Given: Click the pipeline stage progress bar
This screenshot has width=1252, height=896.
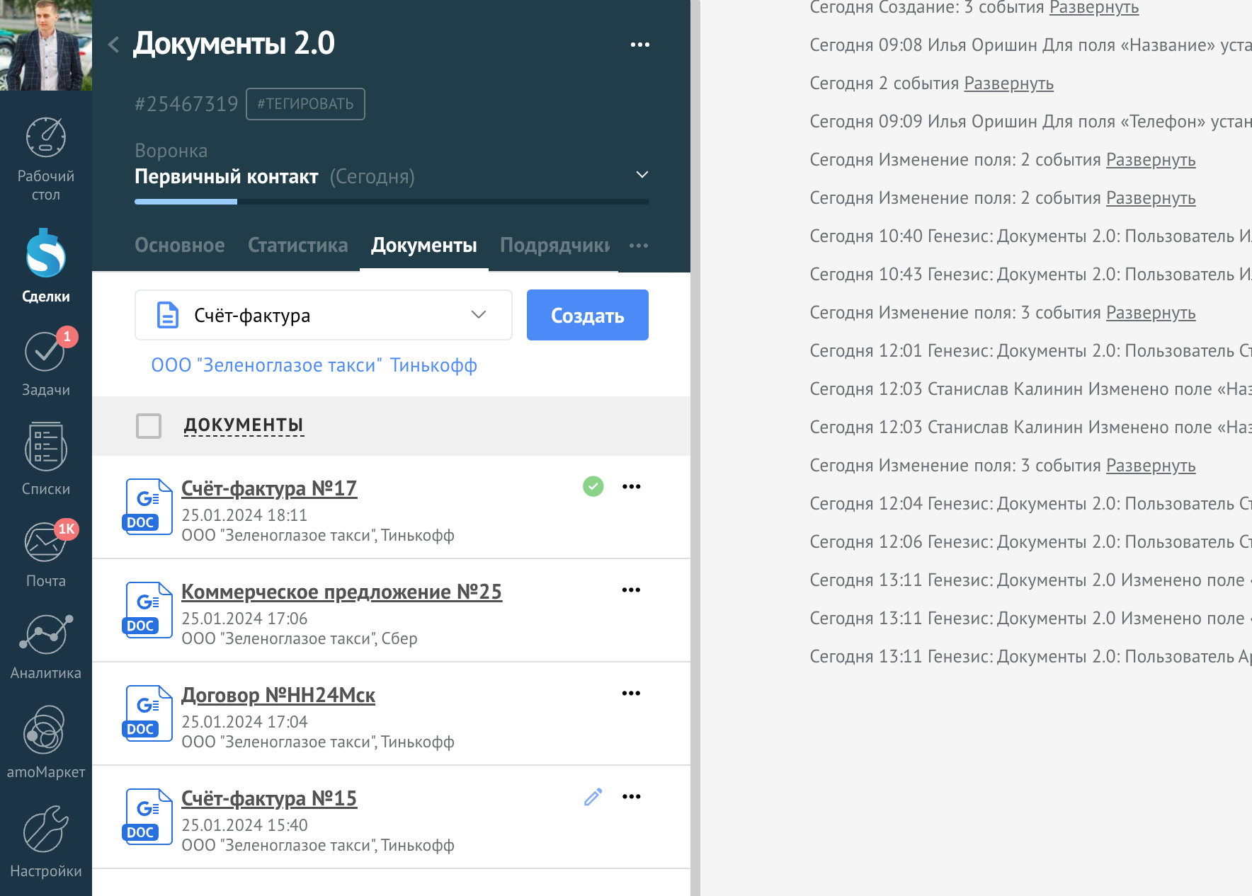Looking at the screenshot, I should pyautogui.click(x=391, y=202).
